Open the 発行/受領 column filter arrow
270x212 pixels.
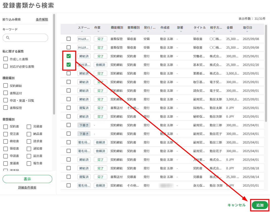pyautogui.click(x=148, y=31)
